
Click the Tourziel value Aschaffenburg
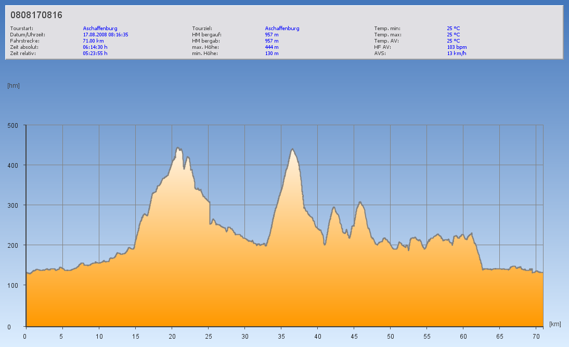282,29
